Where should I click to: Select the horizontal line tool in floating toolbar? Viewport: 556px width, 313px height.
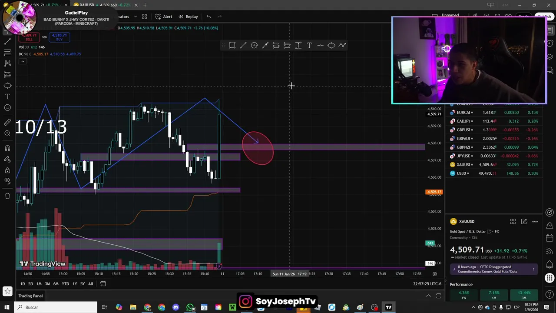320,45
